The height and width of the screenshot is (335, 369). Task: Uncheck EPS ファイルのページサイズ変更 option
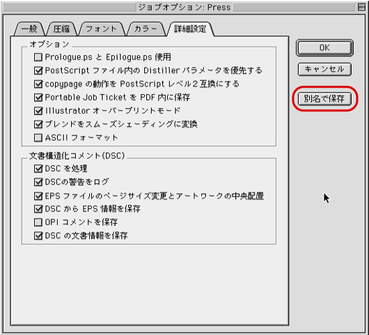[x=38, y=196]
